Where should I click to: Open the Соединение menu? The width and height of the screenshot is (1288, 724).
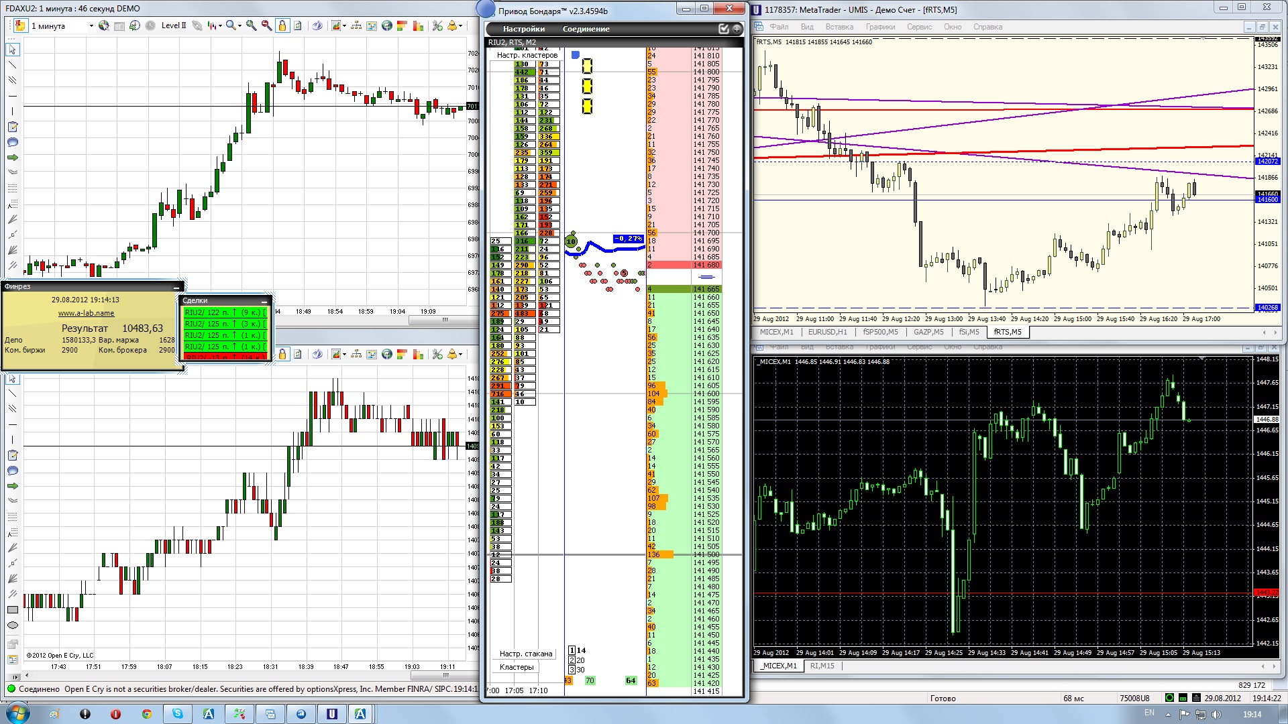(x=586, y=29)
